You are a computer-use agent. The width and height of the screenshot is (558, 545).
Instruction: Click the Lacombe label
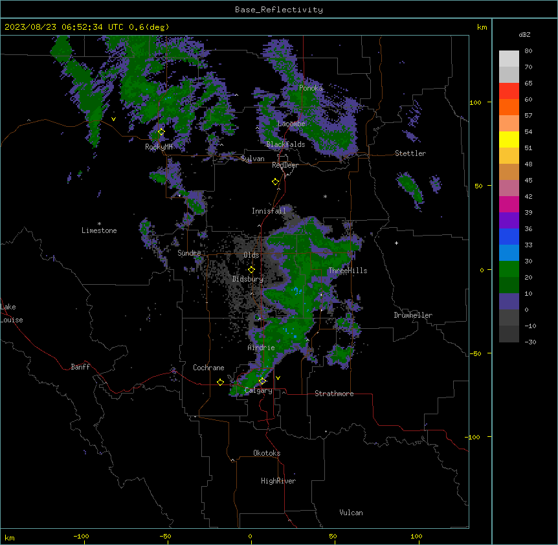tap(291, 124)
